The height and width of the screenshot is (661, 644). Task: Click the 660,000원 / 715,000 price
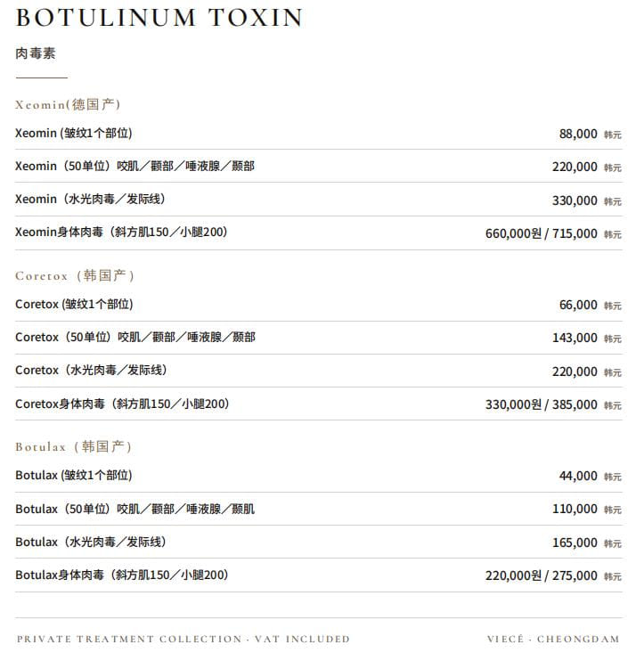pyautogui.click(x=542, y=233)
